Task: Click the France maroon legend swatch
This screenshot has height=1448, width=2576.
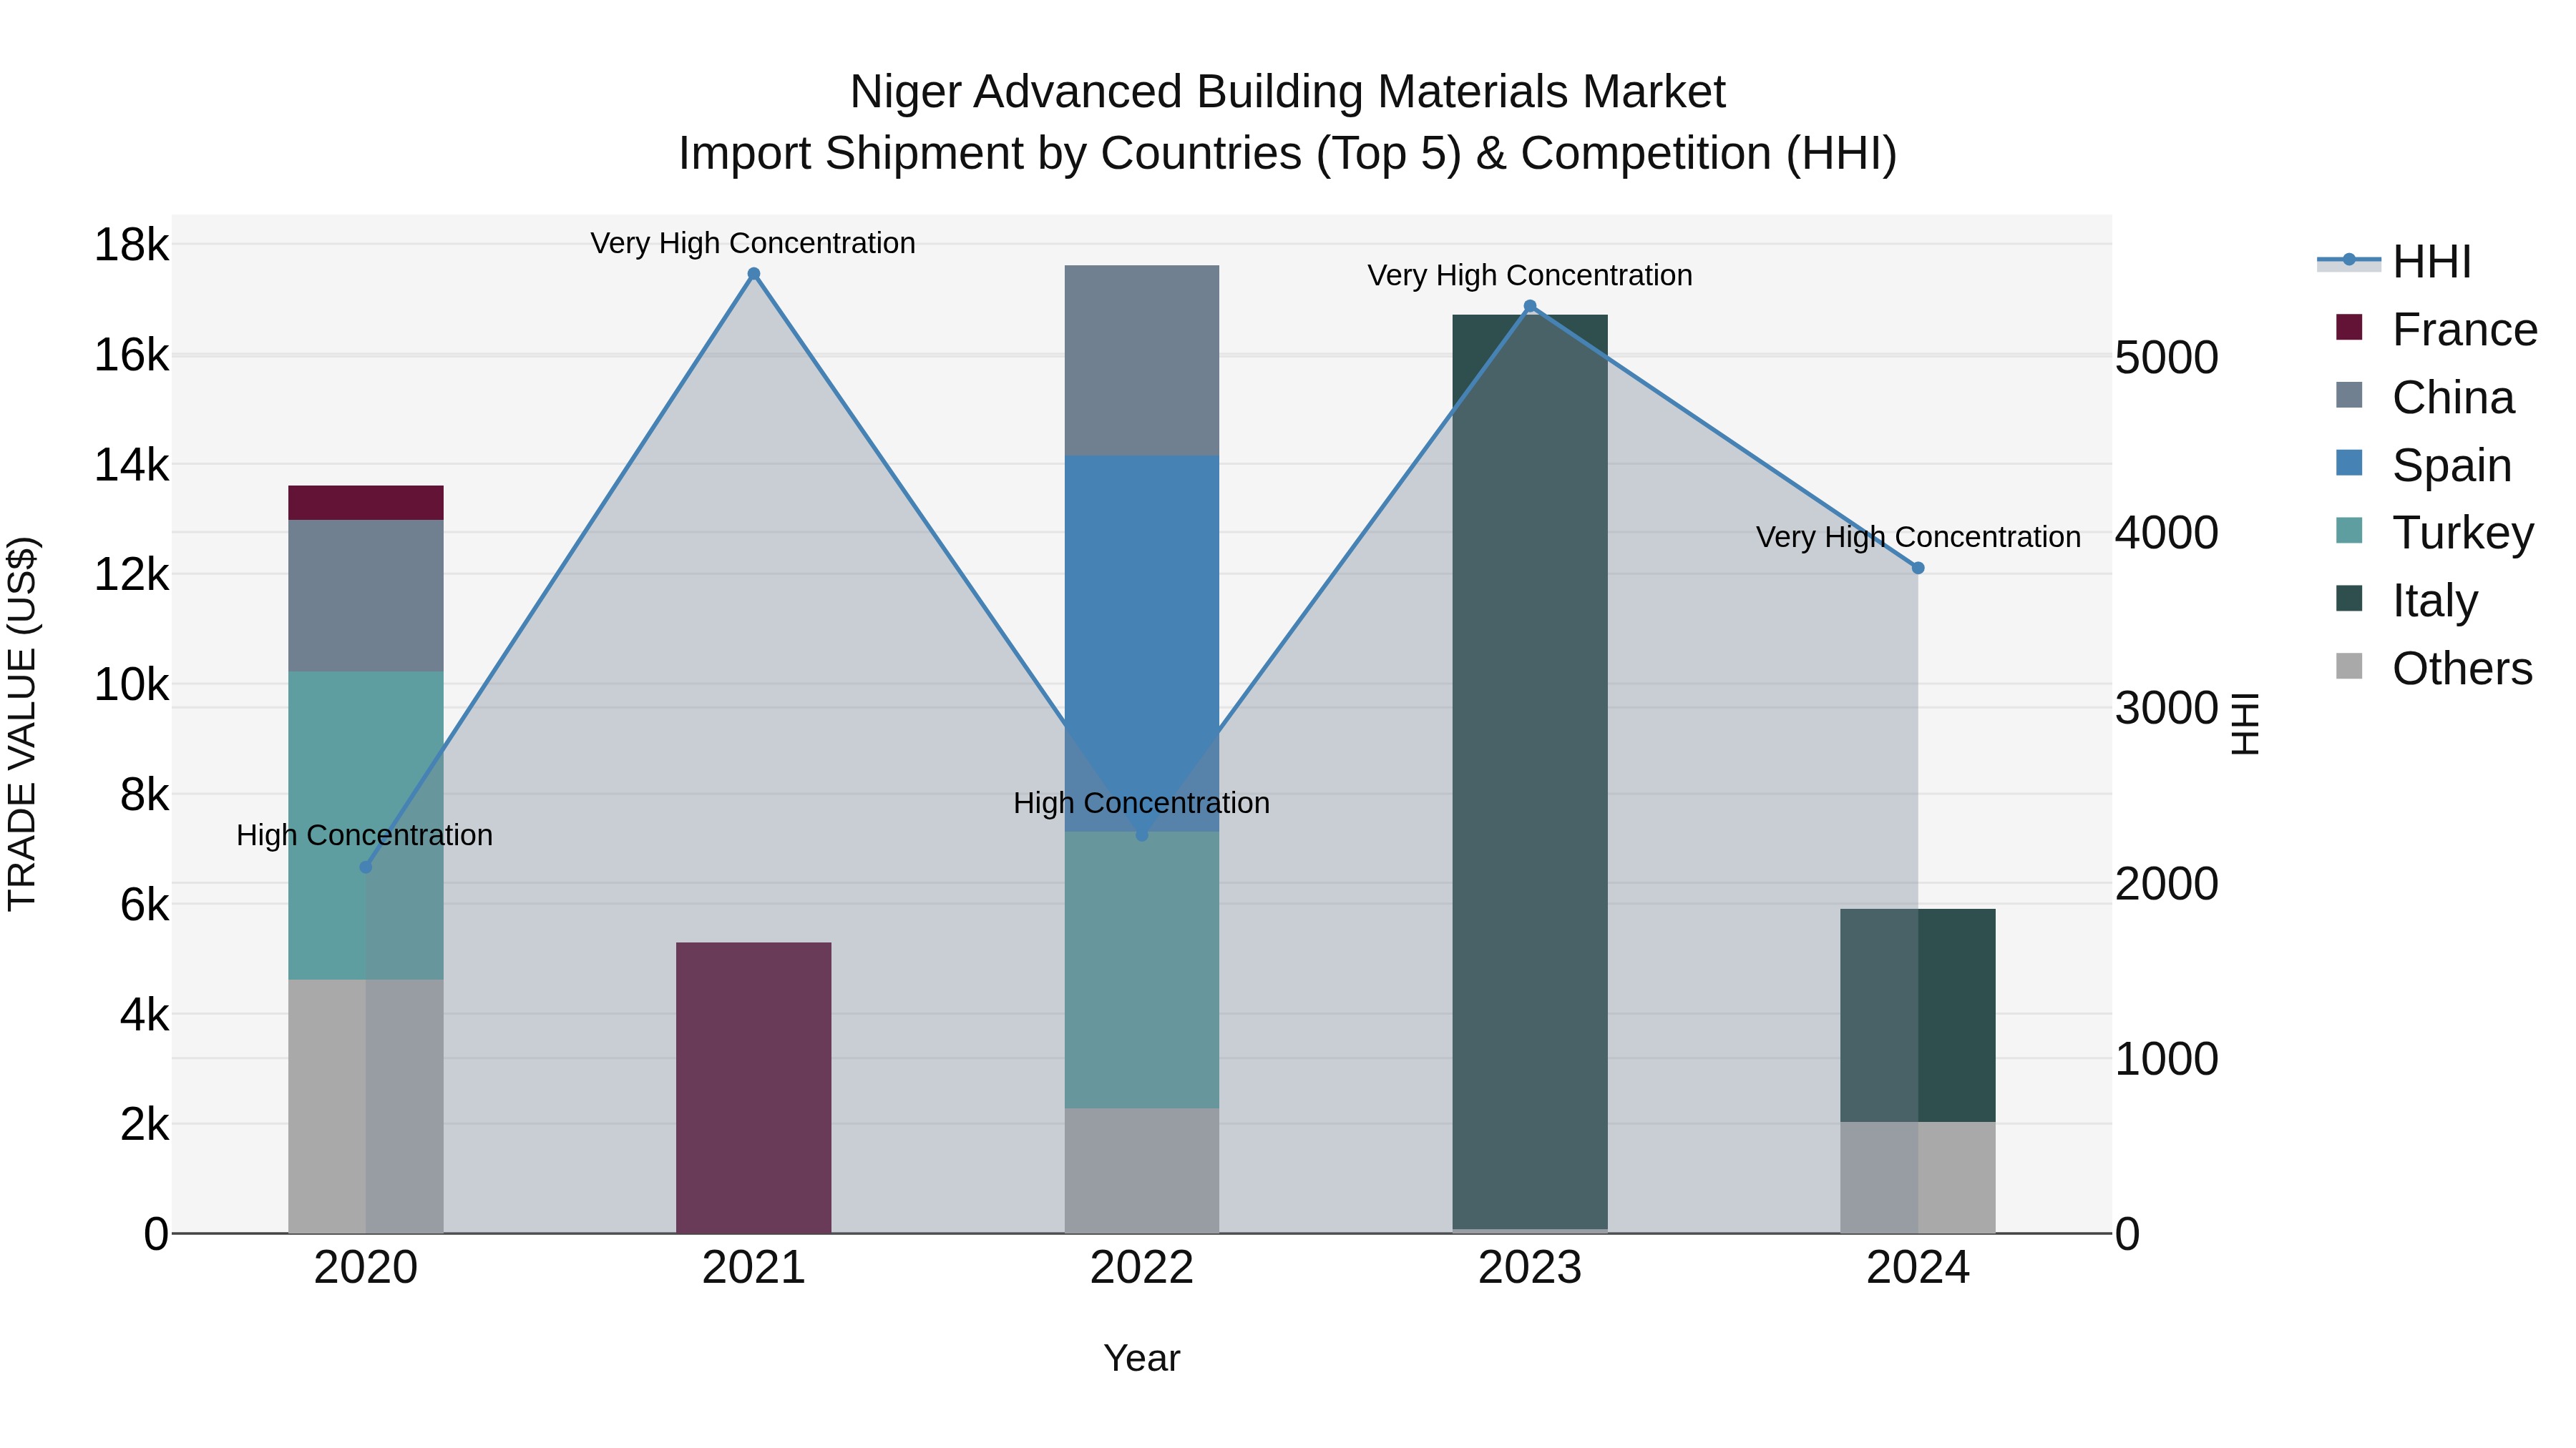Action: [x=2349, y=327]
